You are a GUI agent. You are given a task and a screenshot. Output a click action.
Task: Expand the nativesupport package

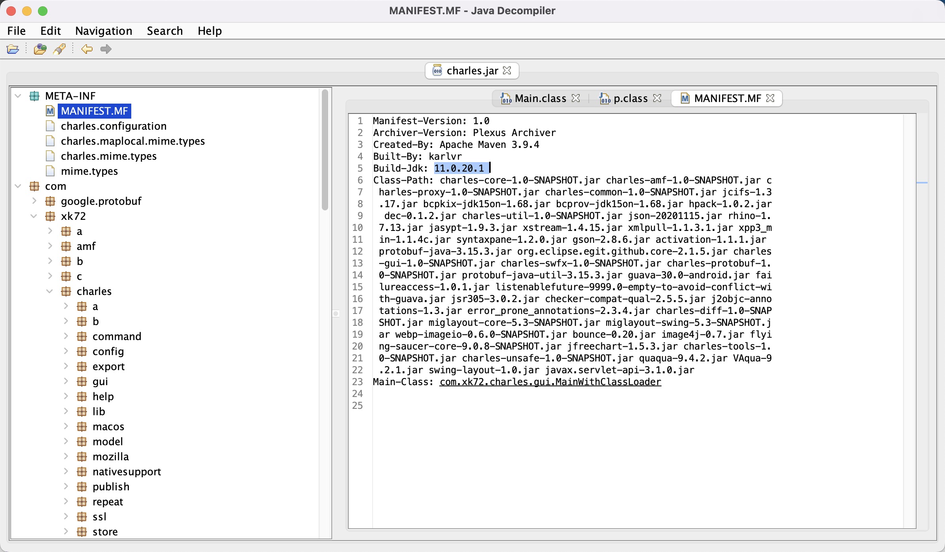coord(66,472)
